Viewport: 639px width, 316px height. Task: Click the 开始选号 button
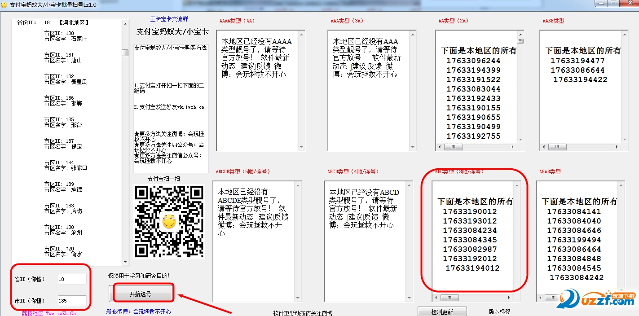pos(141,294)
